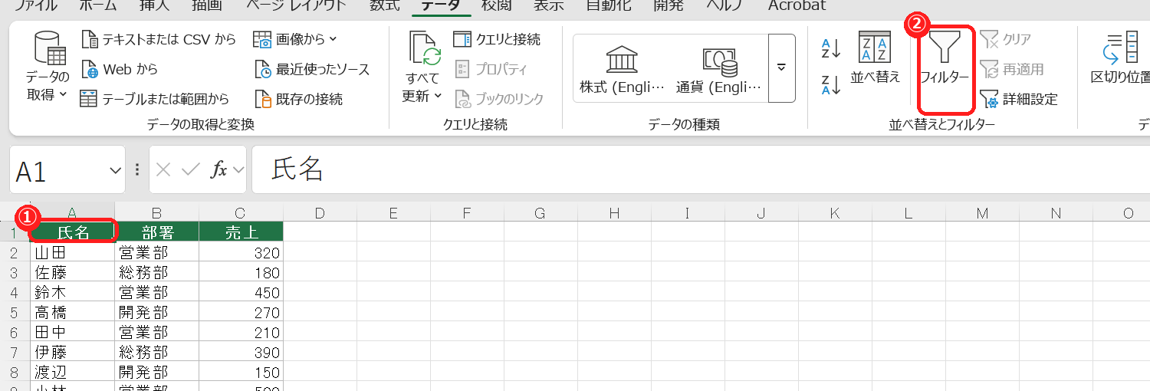Click cell containing 渡辺
Image resolution: width=1150 pixels, height=391 pixels.
[x=73, y=372]
